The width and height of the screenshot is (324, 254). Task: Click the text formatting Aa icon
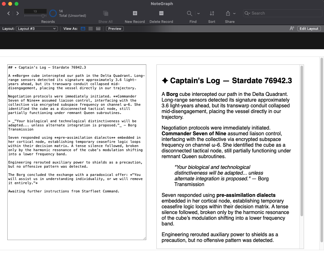[292, 29]
